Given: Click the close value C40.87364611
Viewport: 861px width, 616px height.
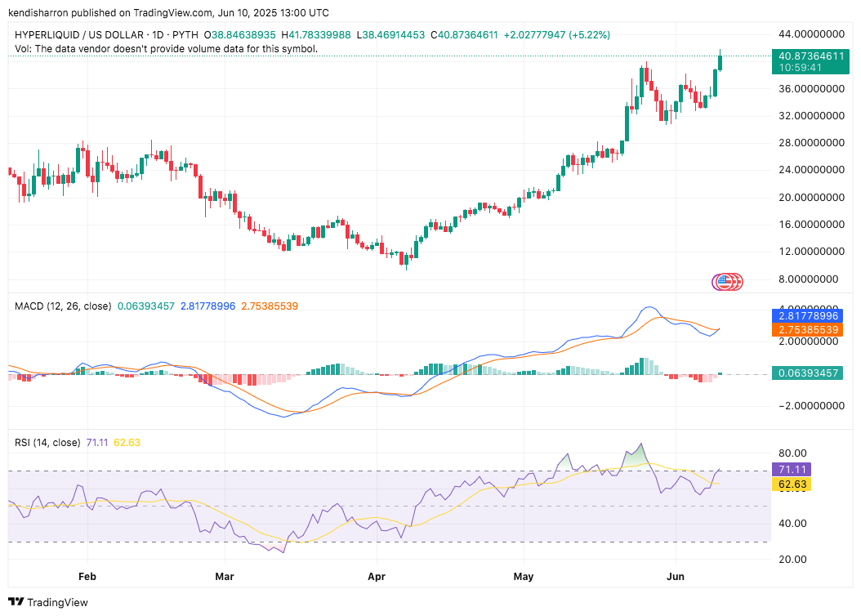Looking at the screenshot, I should point(464,34).
